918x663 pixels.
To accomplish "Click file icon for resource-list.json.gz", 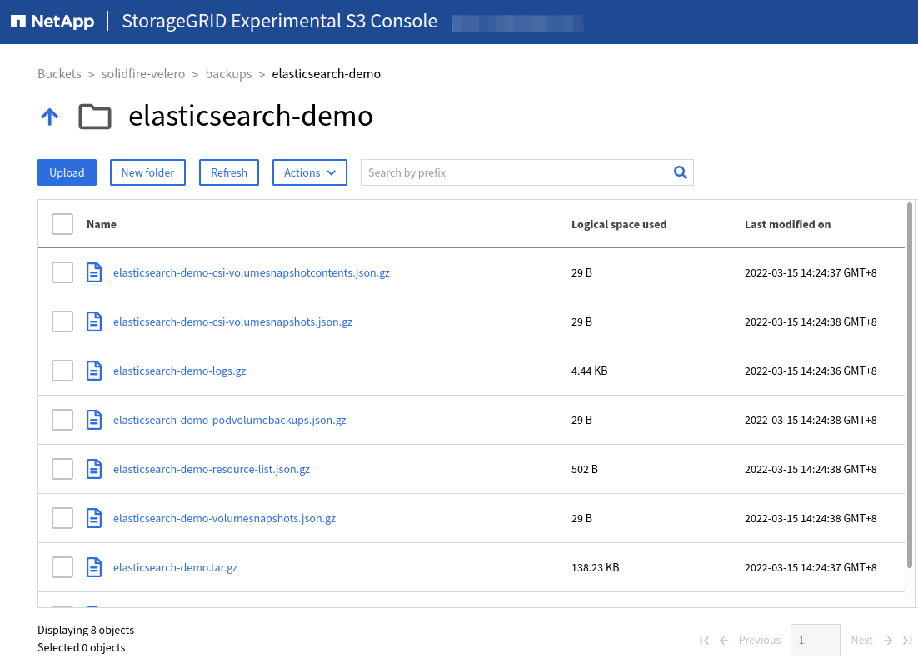I will (x=94, y=469).
